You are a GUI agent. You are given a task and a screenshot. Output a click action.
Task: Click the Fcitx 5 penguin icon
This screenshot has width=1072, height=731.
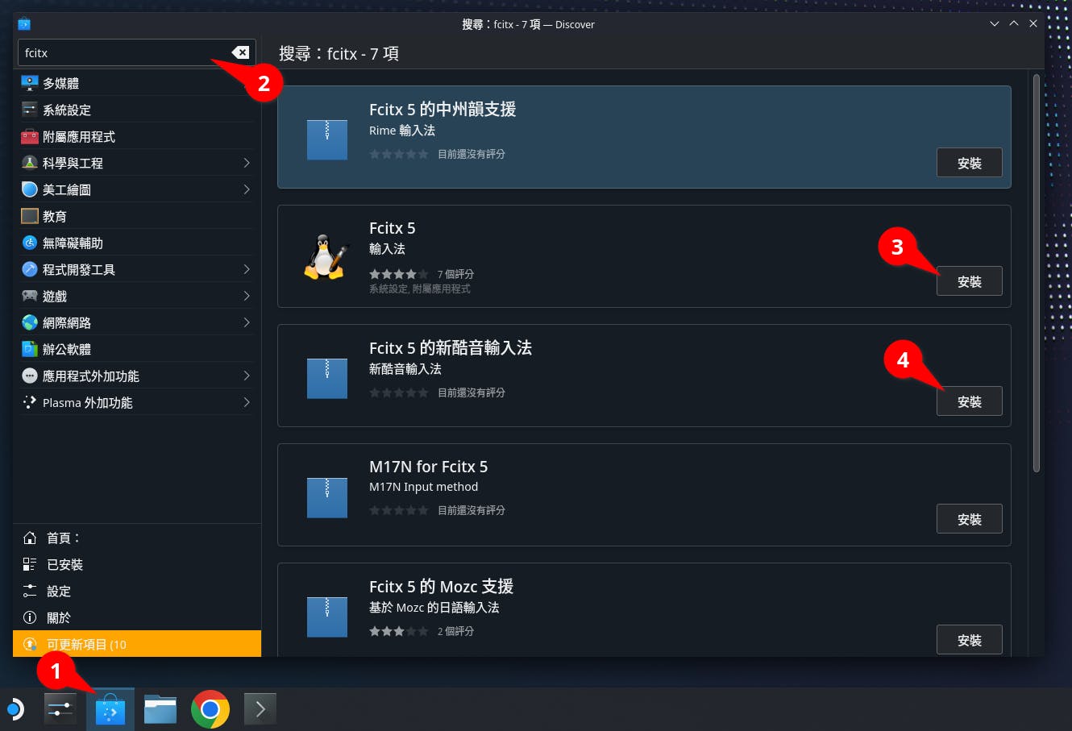click(x=327, y=257)
